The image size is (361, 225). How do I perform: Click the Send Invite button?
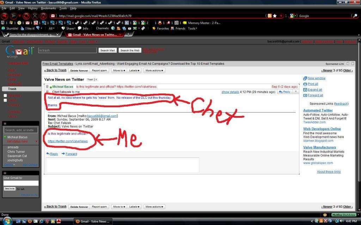[x=10, y=189]
